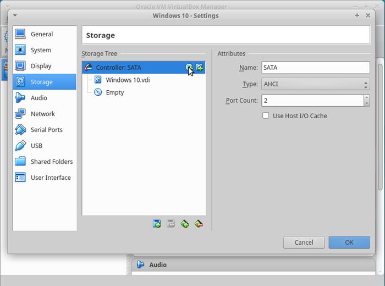This screenshot has width=385, height=286.
Task: Open the Display settings category
Action: click(45, 66)
